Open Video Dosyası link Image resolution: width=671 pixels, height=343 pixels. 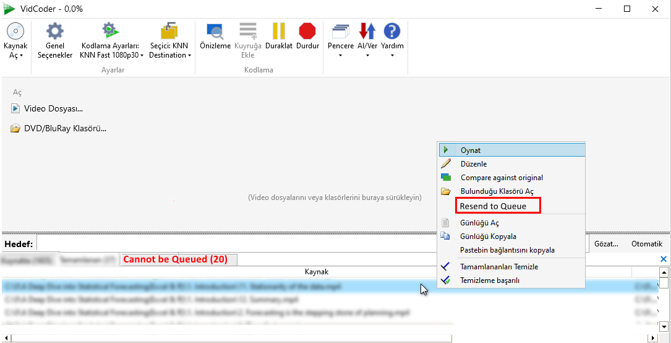pyautogui.click(x=53, y=109)
